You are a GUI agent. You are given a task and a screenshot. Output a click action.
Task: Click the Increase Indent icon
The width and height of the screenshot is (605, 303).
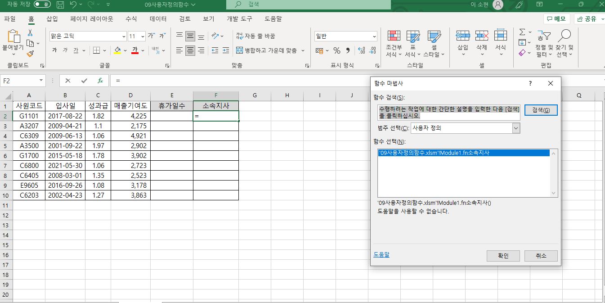(x=226, y=50)
